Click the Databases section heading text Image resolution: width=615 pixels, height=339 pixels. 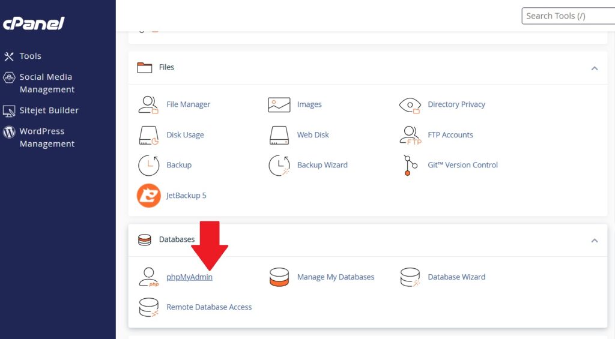pos(177,239)
